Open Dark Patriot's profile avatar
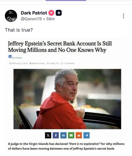The width and height of the screenshot is (132, 156). click(11, 16)
